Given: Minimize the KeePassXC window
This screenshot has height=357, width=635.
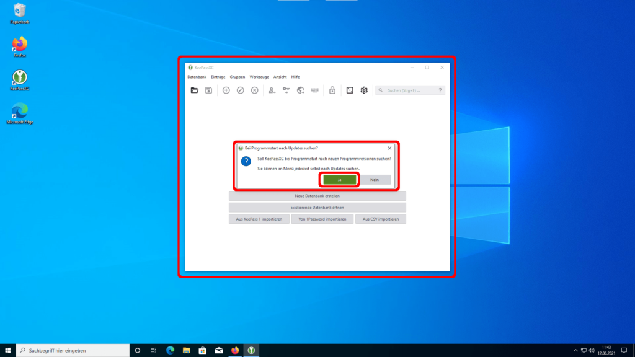Looking at the screenshot, I should [x=412, y=68].
